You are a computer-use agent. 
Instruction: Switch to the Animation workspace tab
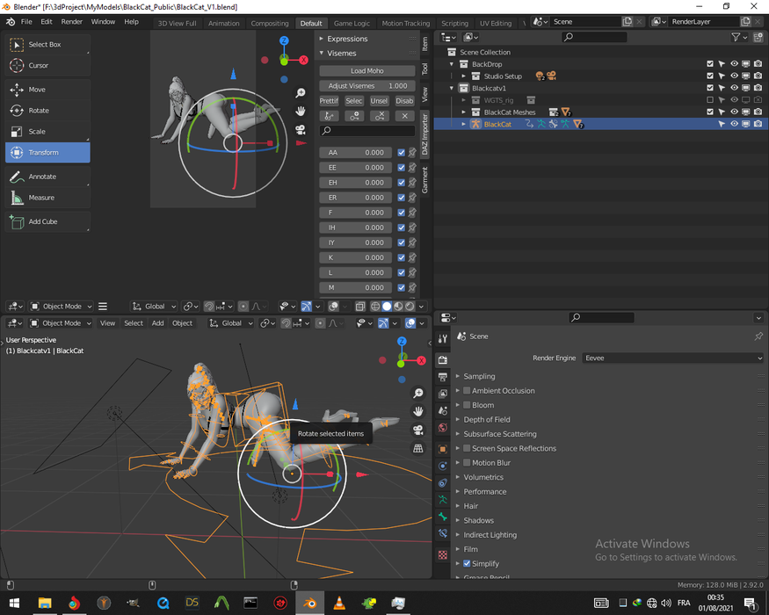pos(223,23)
